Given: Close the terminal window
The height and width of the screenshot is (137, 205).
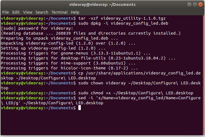Looking at the screenshot, I should click(200, 5).
